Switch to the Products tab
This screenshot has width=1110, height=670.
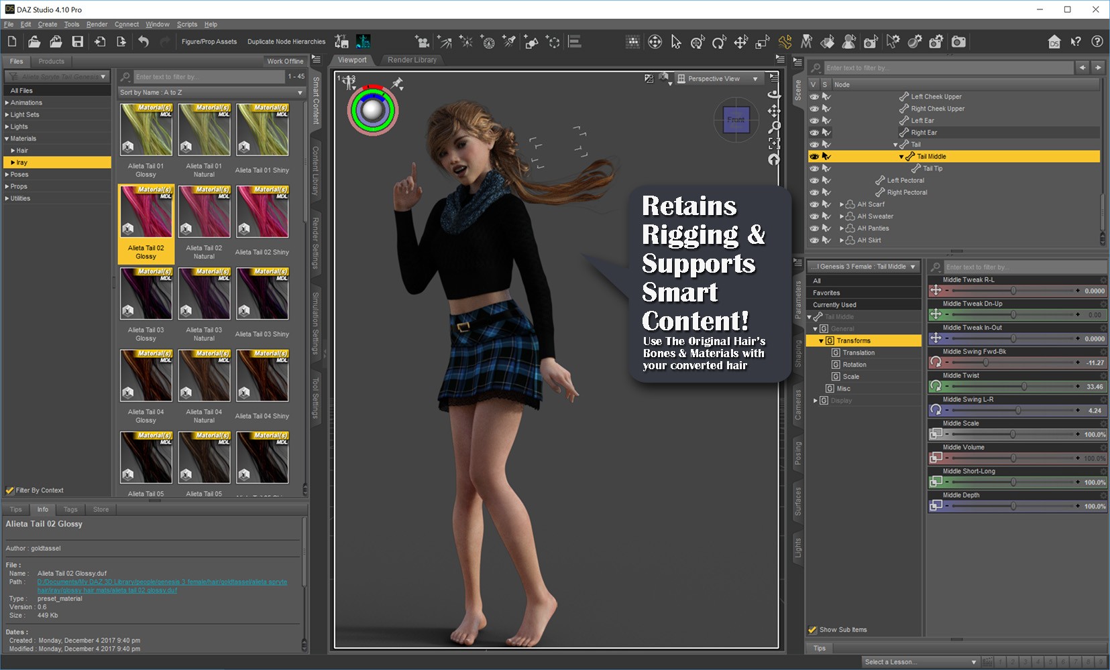click(51, 61)
